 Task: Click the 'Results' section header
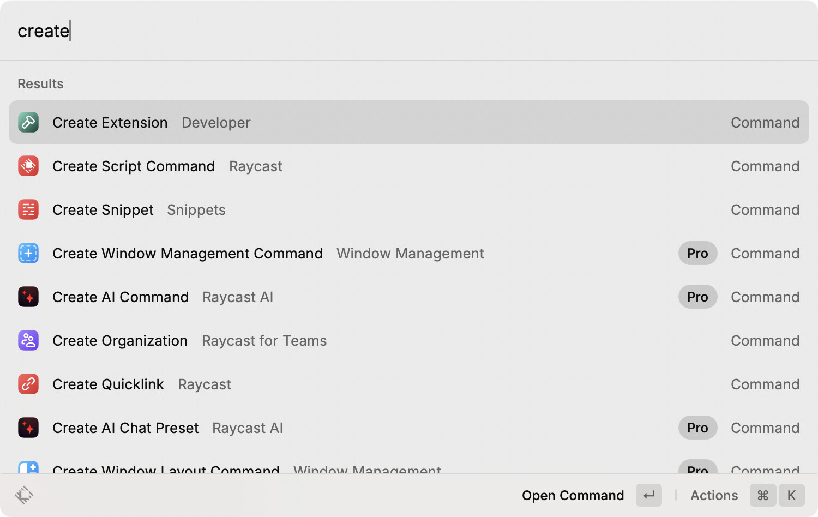pyautogui.click(x=40, y=83)
